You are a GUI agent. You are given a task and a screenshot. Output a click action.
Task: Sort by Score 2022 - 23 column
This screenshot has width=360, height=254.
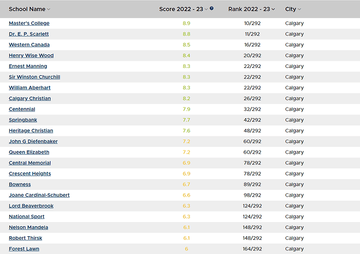(183, 9)
